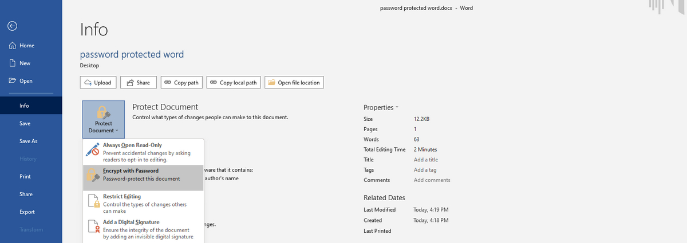Choose Restrict Editing from the menu
This screenshot has width=687, height=243.
[143, 204]
